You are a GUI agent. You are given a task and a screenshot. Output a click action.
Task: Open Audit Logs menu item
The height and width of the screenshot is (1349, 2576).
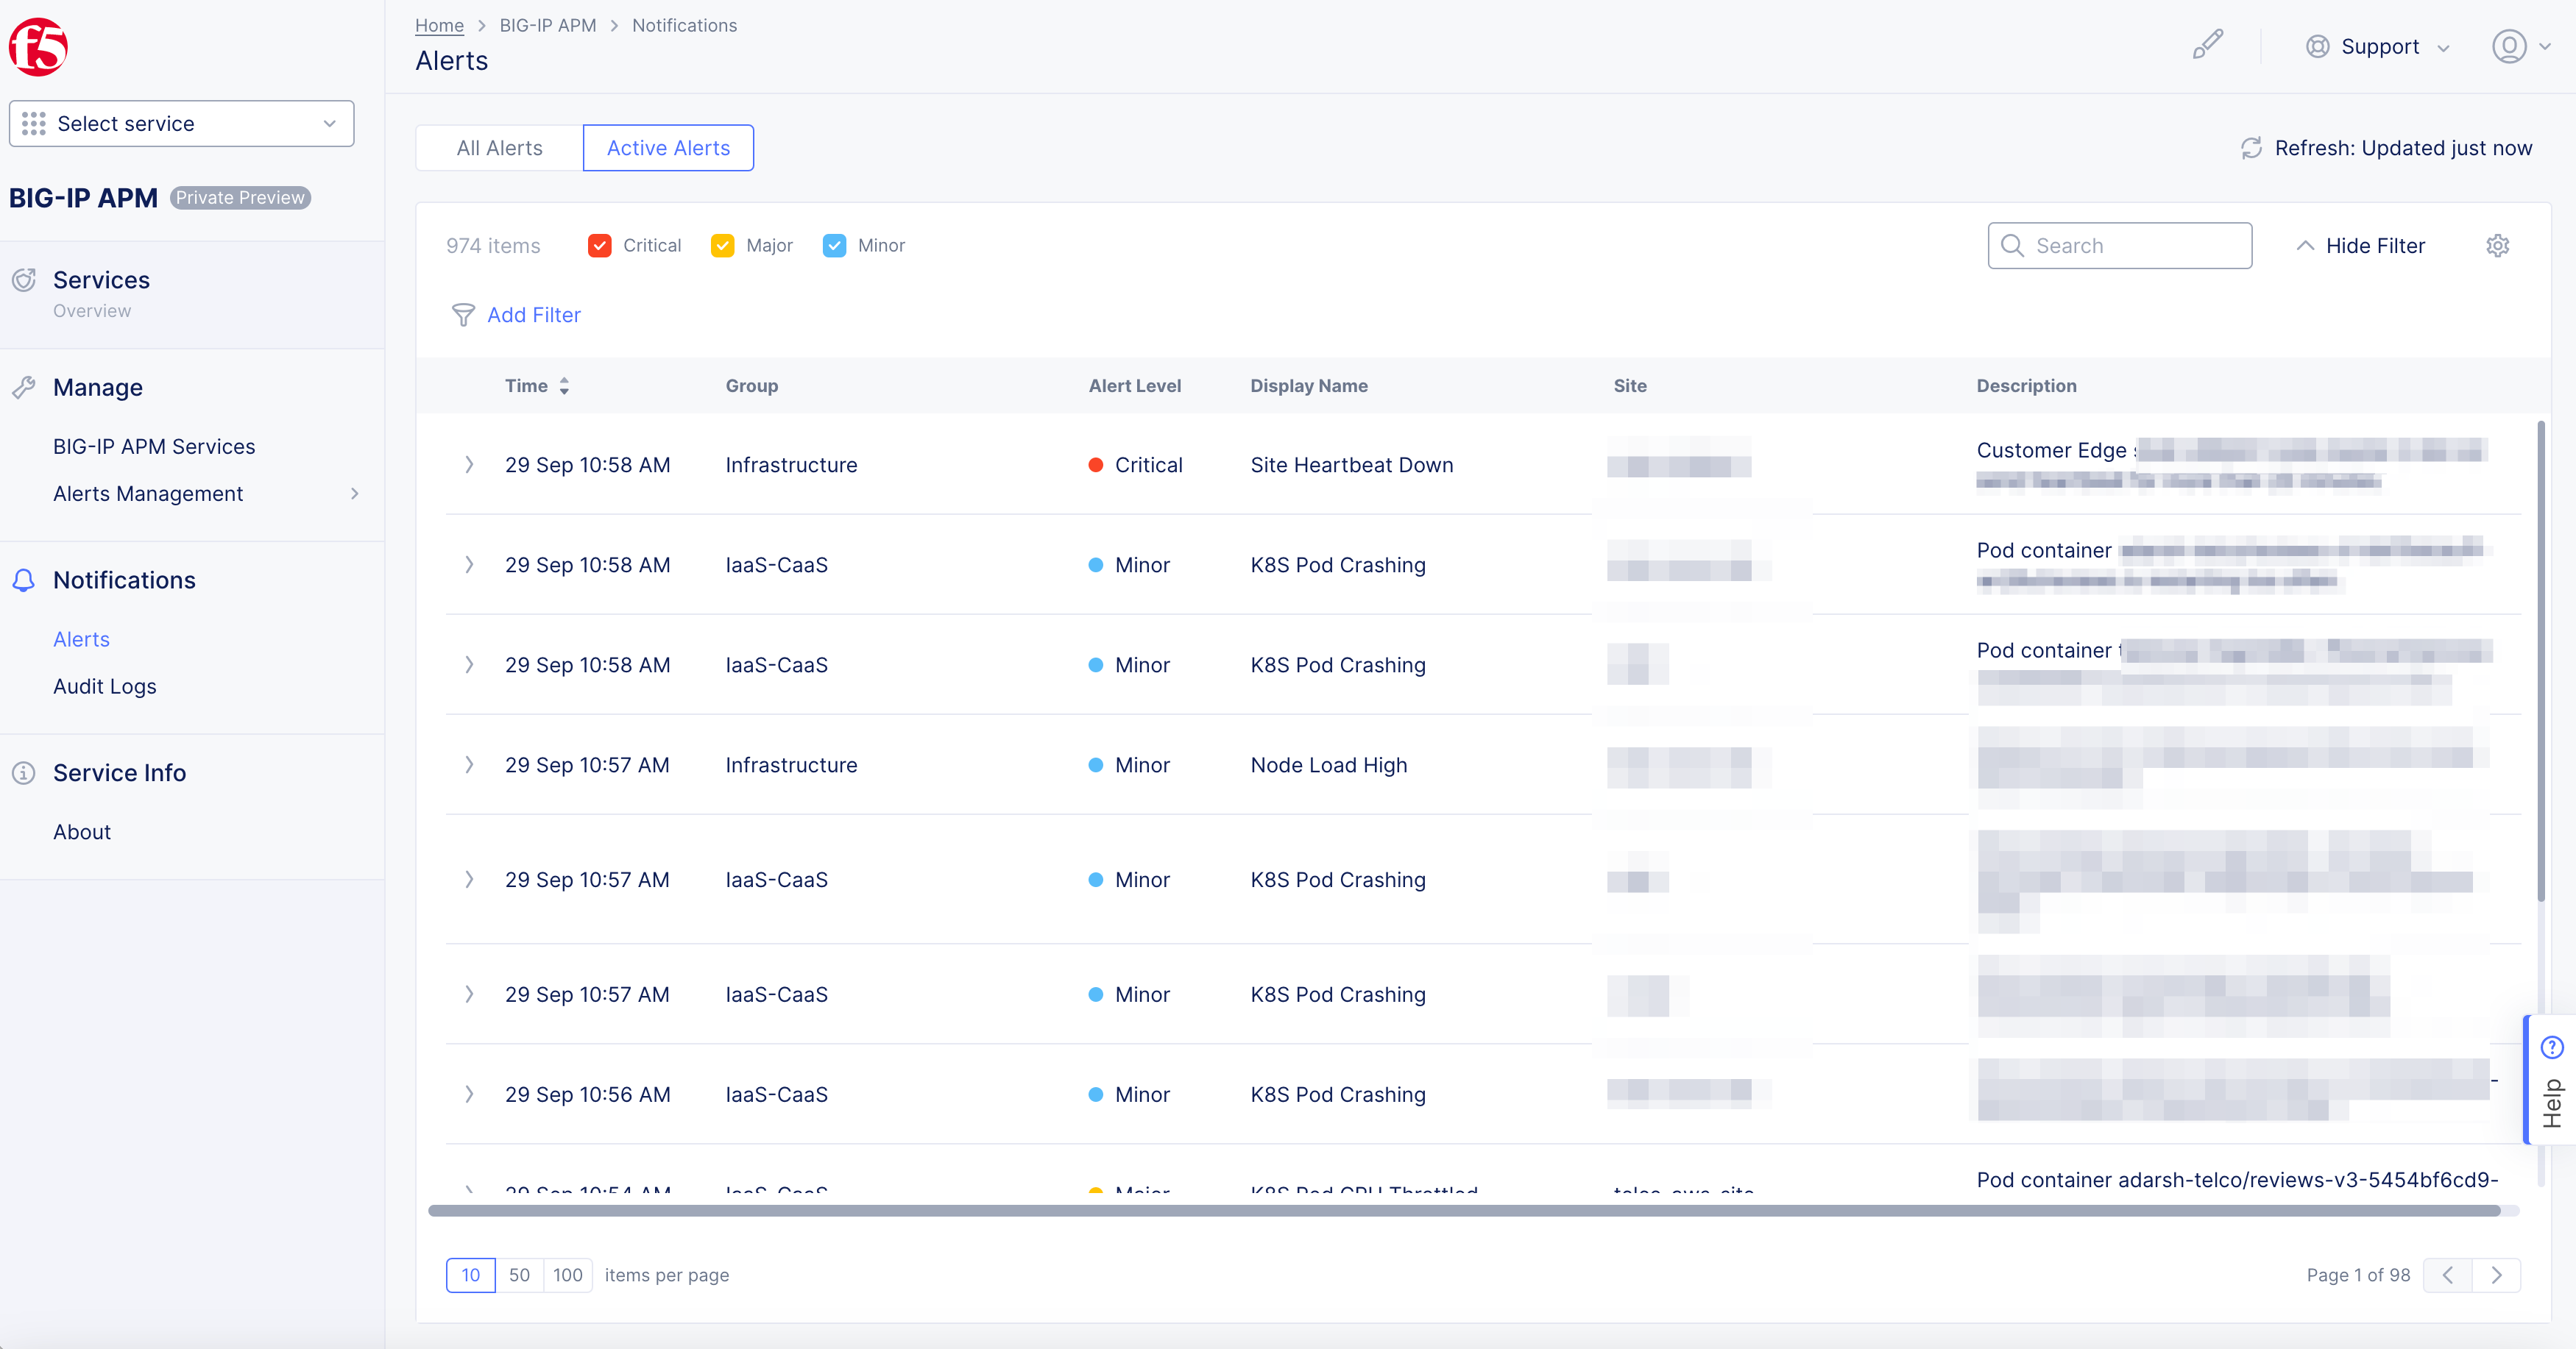tap(105, 686)
